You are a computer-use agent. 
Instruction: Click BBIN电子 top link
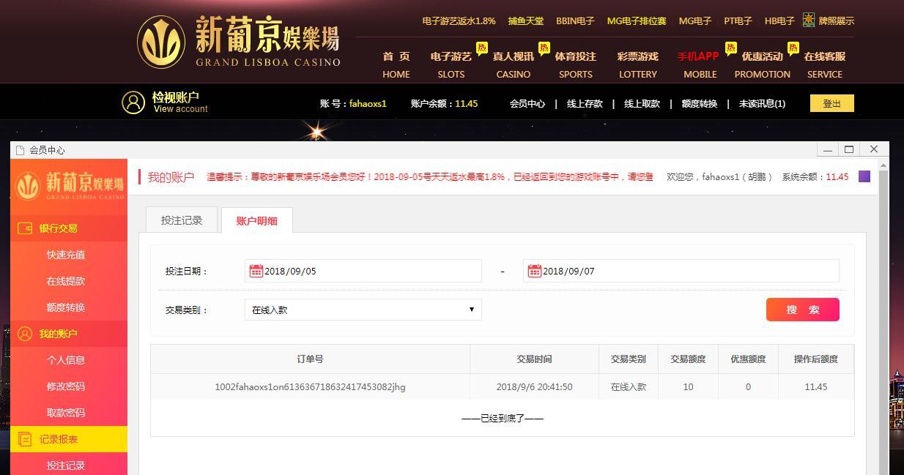pyautogui.click(x=575, y=20)
